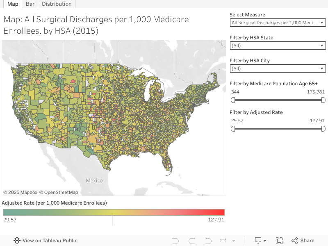
Task: Click the Revert (reset view) icon
Action: tap(208, 241)
